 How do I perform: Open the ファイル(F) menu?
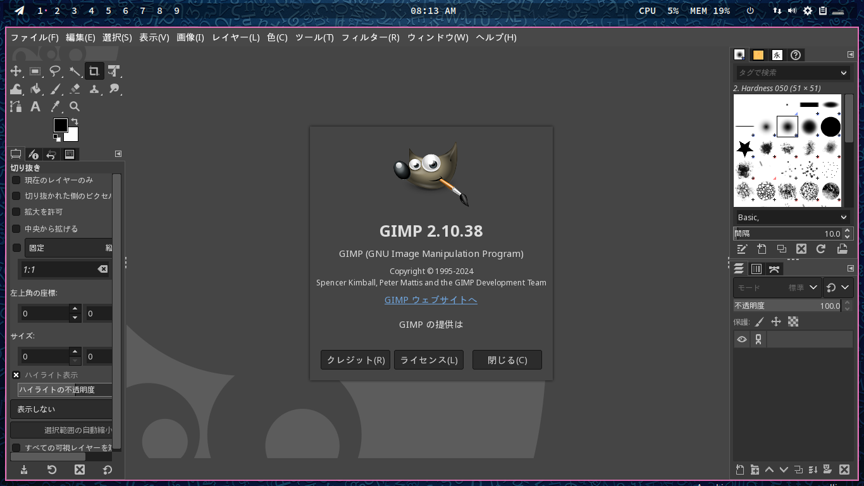coord(35,37)
